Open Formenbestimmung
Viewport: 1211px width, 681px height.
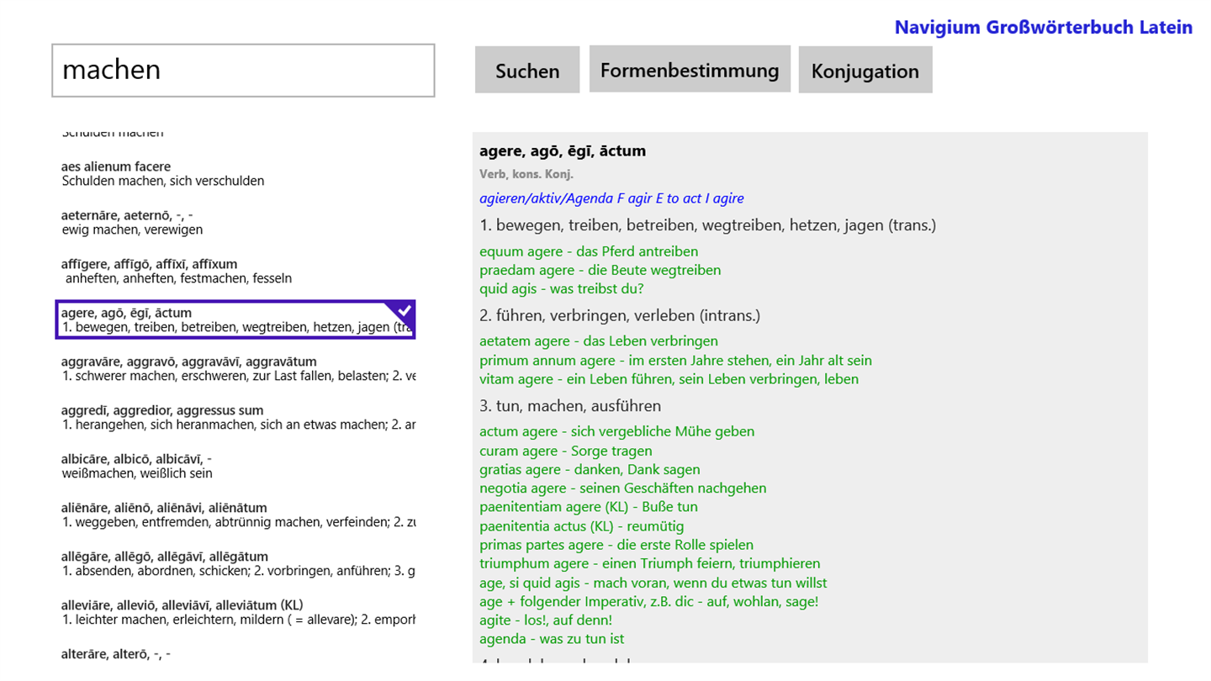tap(690, 69)
